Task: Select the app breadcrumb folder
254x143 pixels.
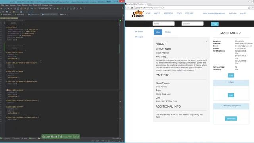Action: (9, 12)
